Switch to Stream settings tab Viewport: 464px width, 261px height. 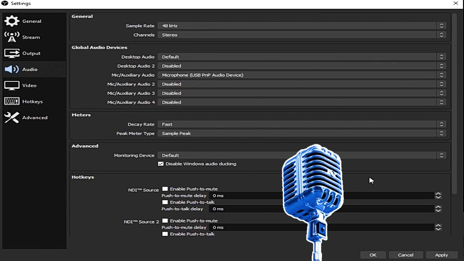pos(34,37)
